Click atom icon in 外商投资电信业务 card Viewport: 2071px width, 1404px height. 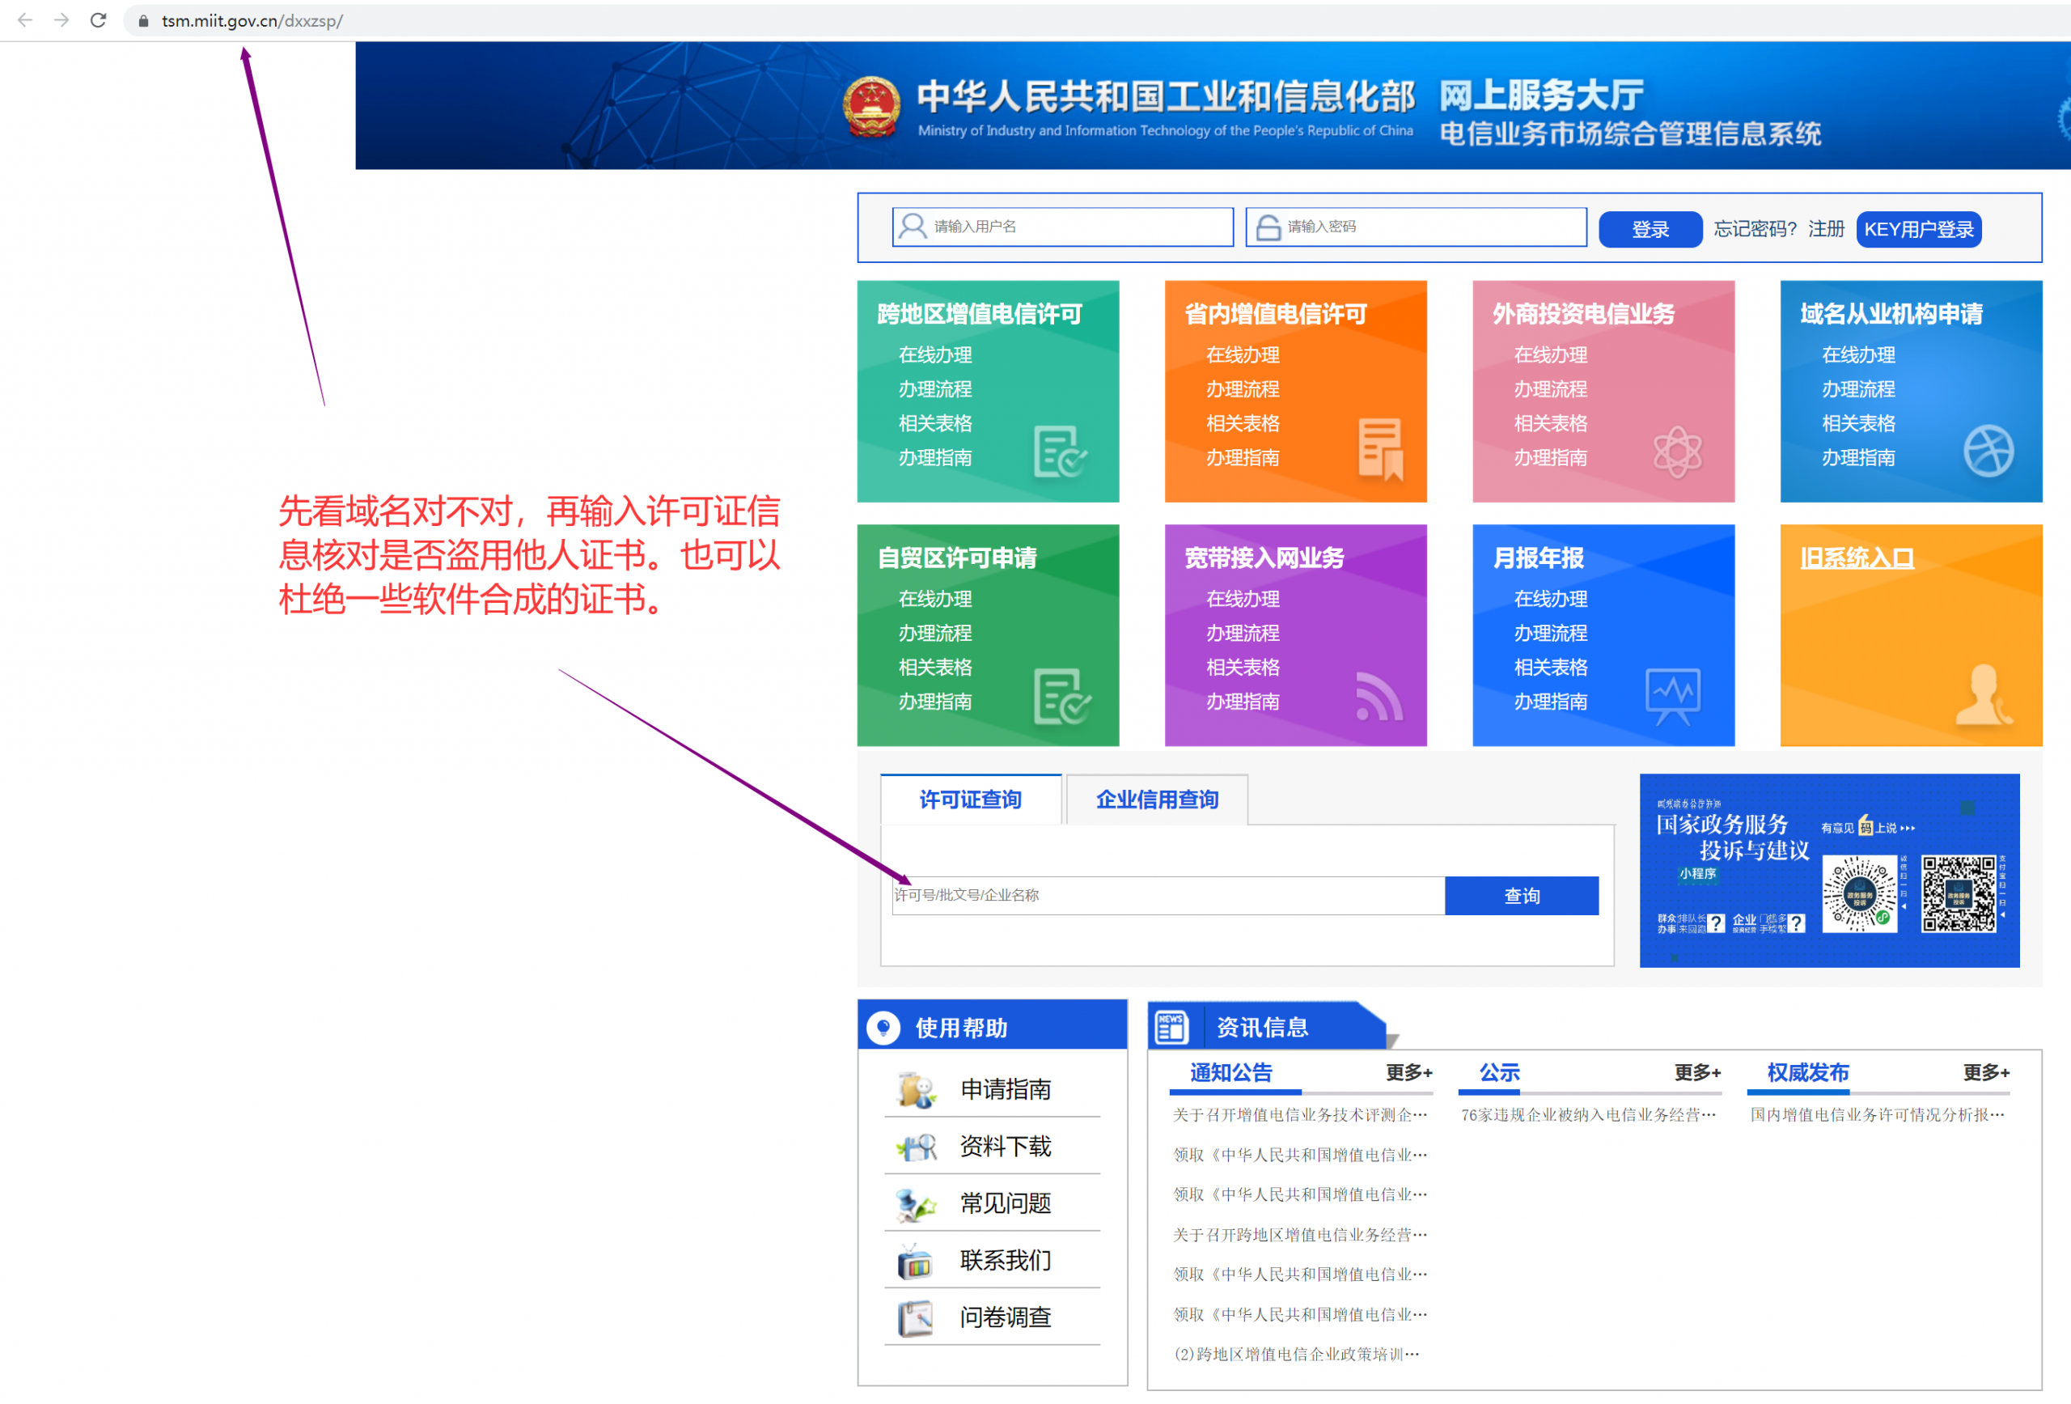point(1677,451)
